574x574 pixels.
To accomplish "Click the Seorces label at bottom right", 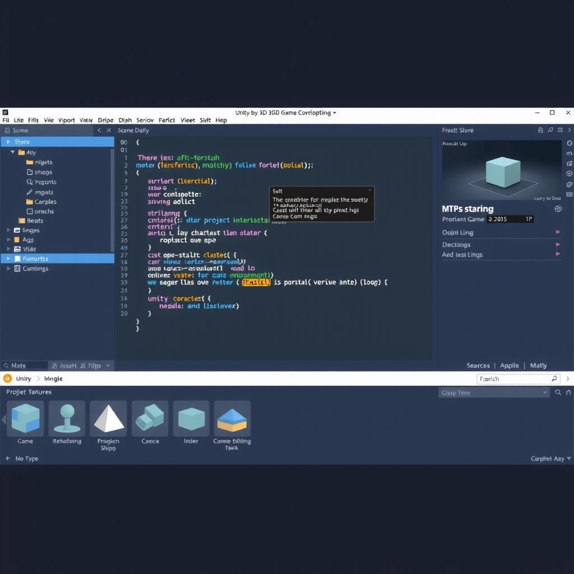I will 478,365.
